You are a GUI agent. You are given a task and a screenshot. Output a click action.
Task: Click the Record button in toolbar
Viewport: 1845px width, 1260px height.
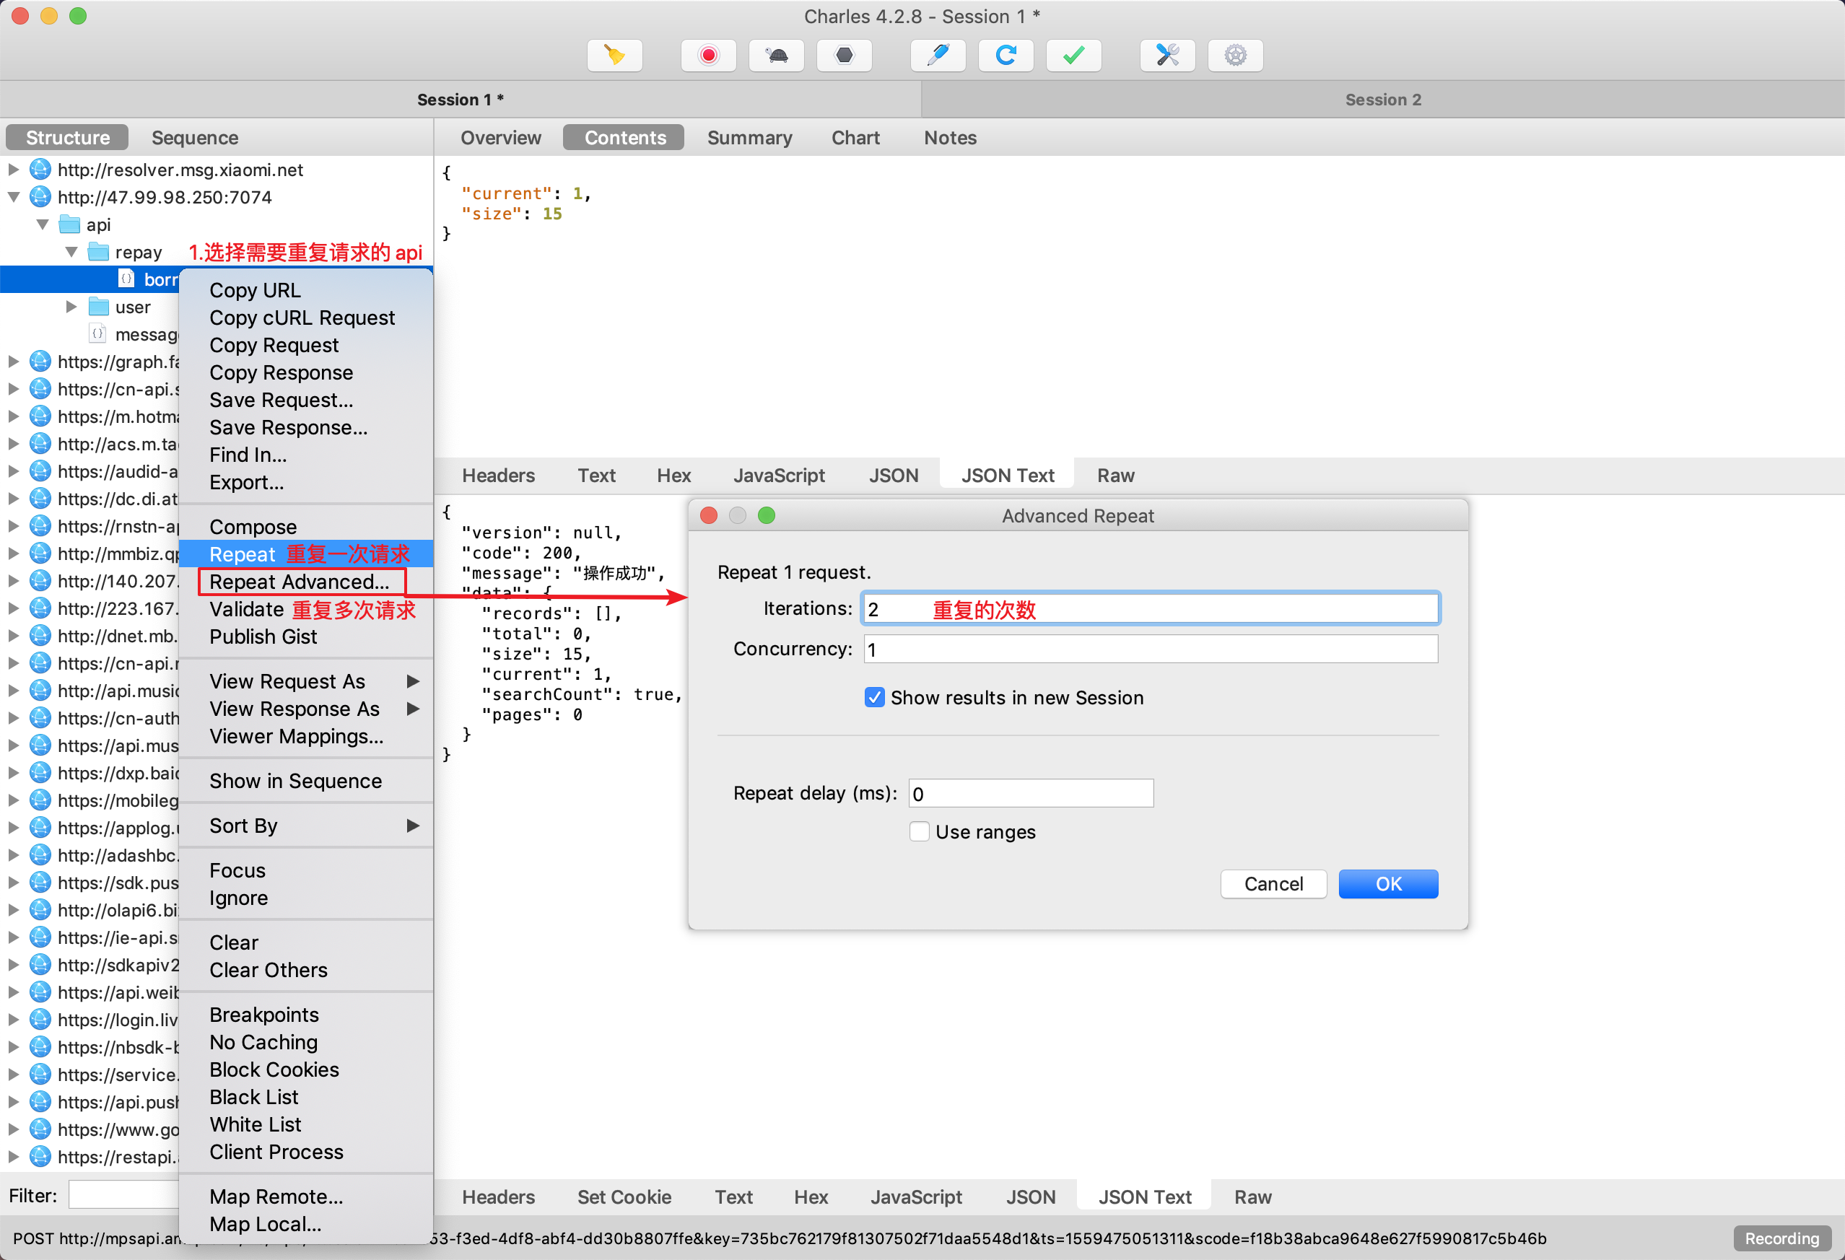pyautogui.click(x=708, y=56)
